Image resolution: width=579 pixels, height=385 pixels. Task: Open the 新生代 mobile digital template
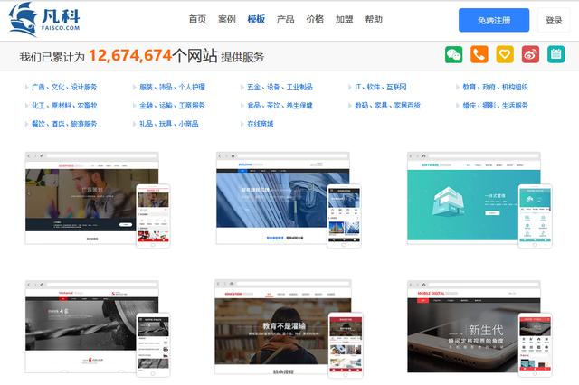479,328
